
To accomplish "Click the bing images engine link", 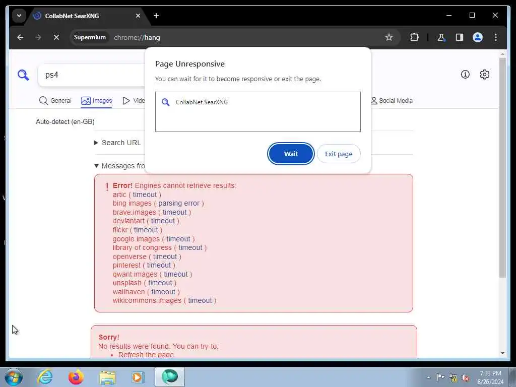I will click(132, 203).
